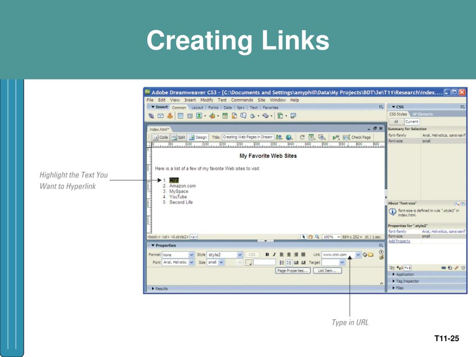Open Properties panel help icon

tap(381, 252)
